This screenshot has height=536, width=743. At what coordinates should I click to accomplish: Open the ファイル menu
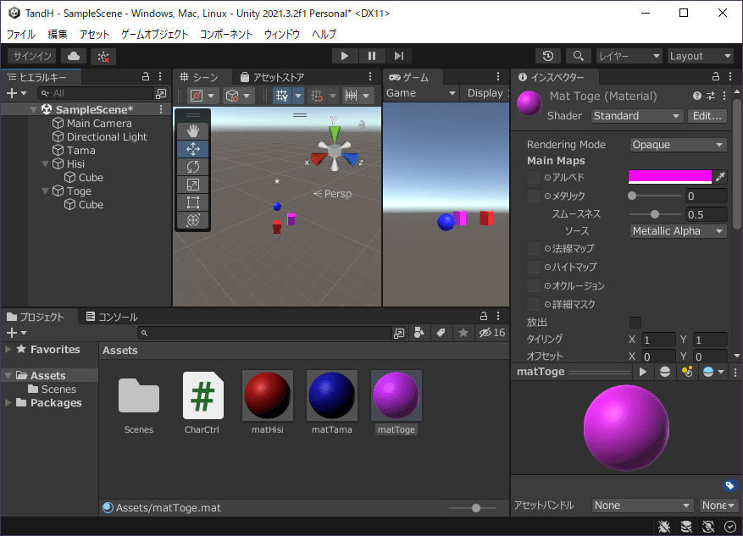pyautogui.click(x=20, y=34)
